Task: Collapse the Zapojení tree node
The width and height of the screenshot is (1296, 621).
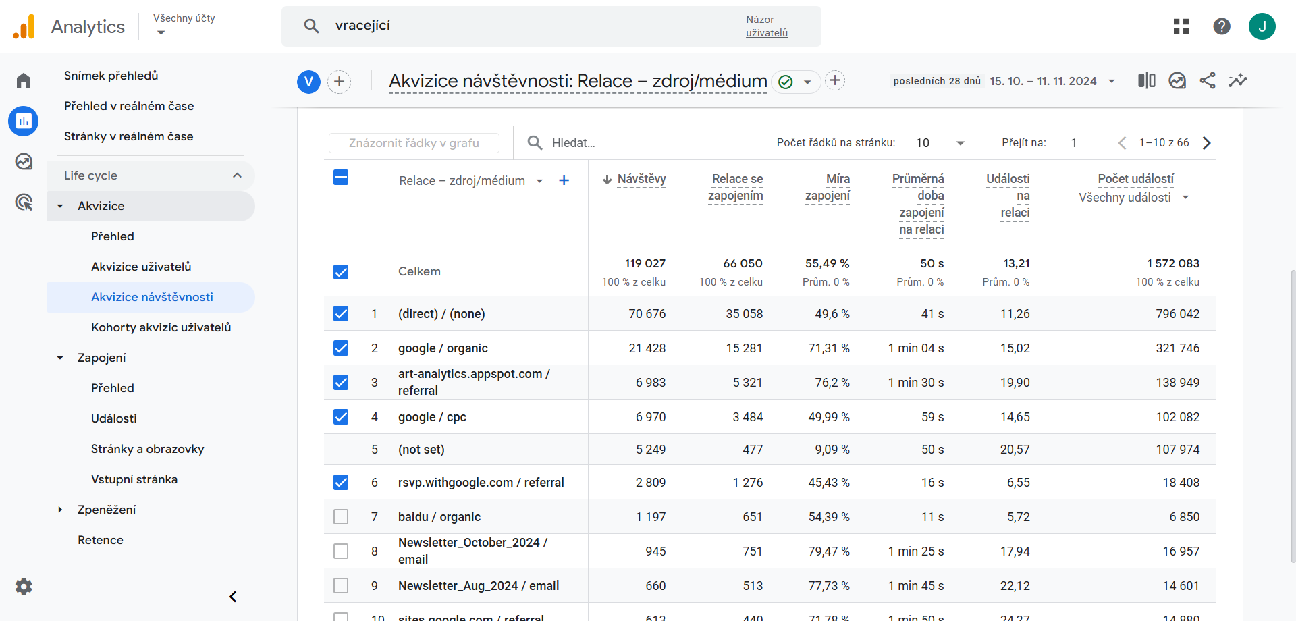Action: pos(60,358)
